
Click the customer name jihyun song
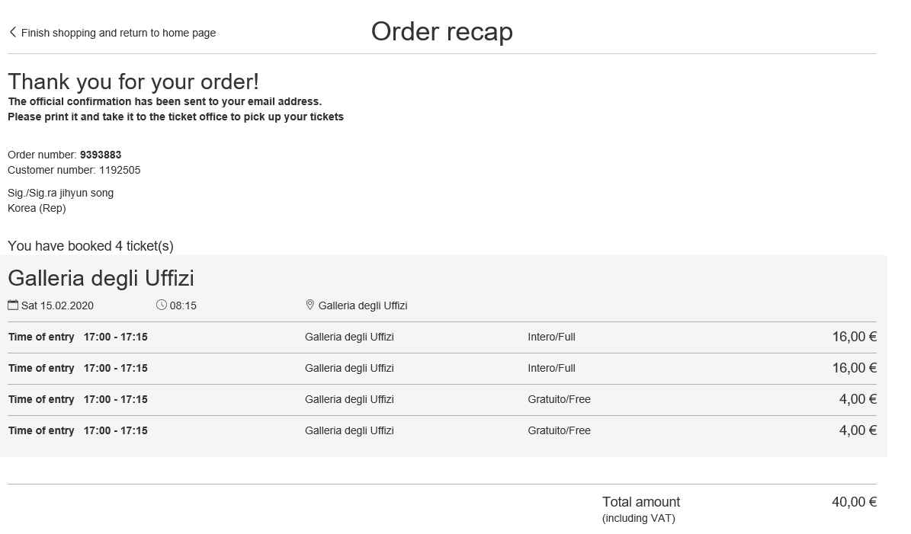tap(86, 193)
